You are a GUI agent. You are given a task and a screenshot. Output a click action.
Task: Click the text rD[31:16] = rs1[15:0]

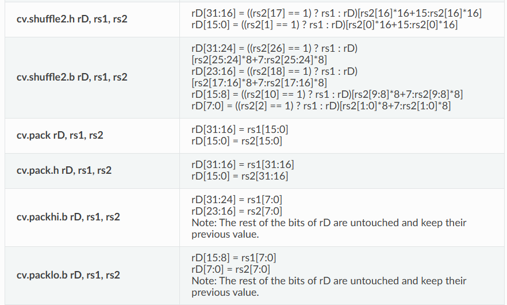[x=240, y=129]
